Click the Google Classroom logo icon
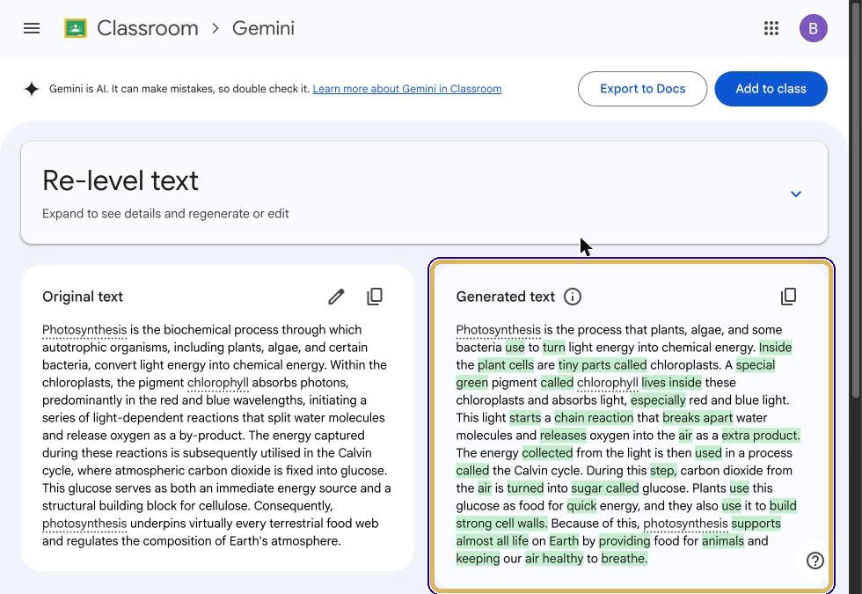This screenshot has width=862, height=594. click(76, 28)
